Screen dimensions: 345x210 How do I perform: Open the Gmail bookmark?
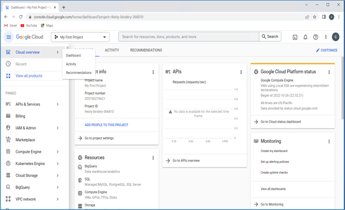(x=10, y=25)
